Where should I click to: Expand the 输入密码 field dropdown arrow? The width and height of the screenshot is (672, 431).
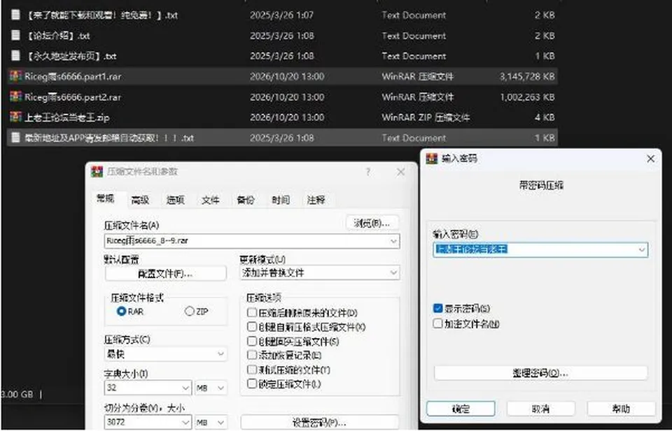(x=642, y=249)
